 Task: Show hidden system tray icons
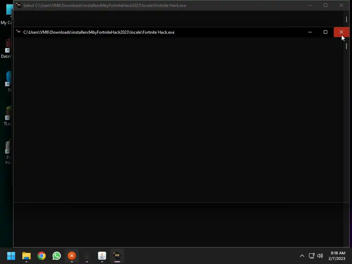pyautogui.click(x=302, y=256)
